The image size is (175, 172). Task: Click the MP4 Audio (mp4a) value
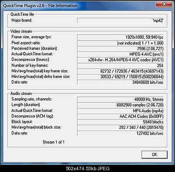point(120,111)
